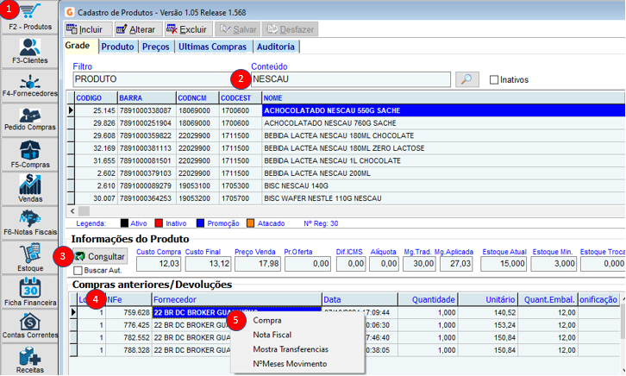Click the Conteúdo field with NESCAU

(351, 79)
